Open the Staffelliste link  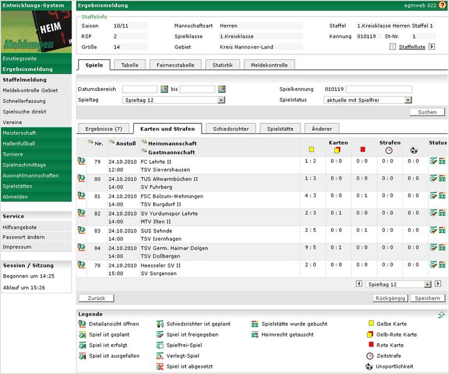412,47
